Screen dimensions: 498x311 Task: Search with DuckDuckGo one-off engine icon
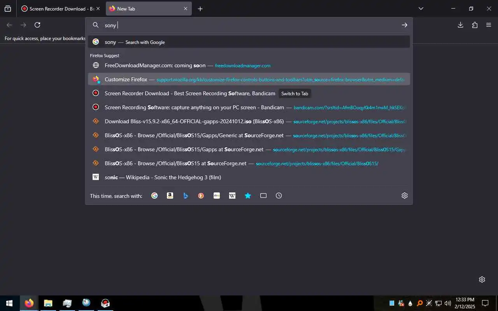tap(201, 196)
